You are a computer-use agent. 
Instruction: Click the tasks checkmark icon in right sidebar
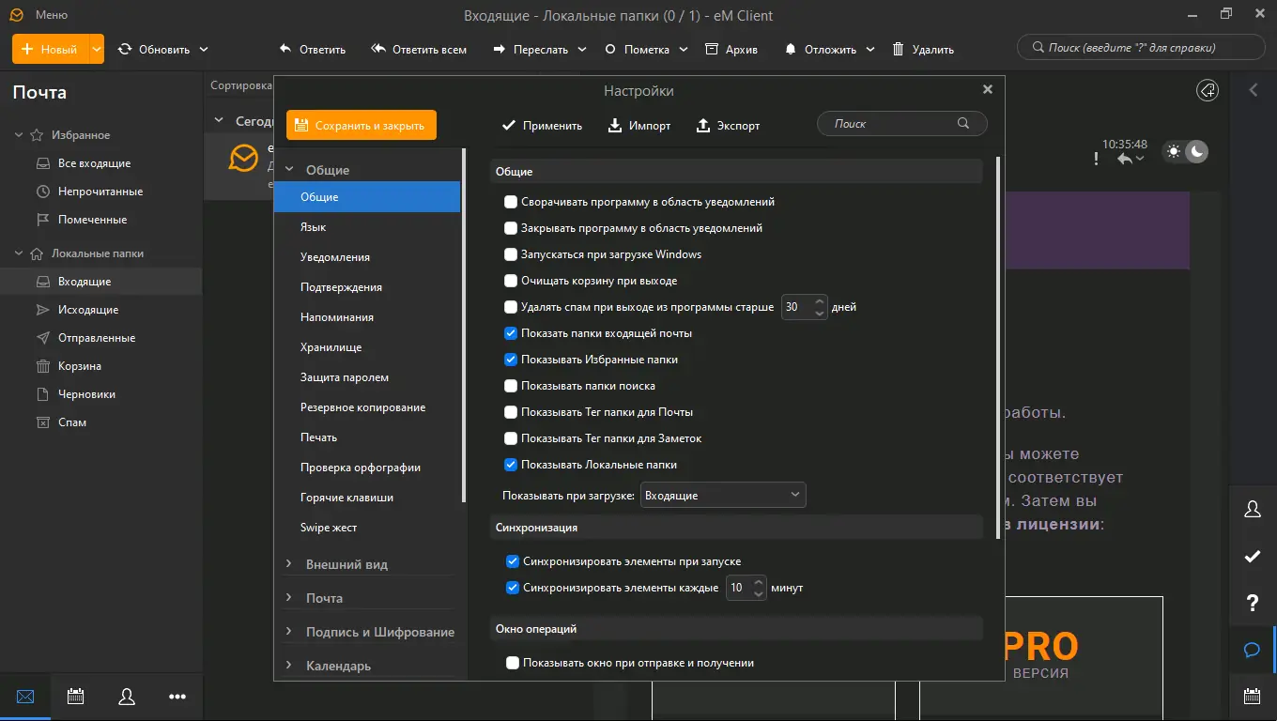pyautogui.click(x=1252, y=556)
